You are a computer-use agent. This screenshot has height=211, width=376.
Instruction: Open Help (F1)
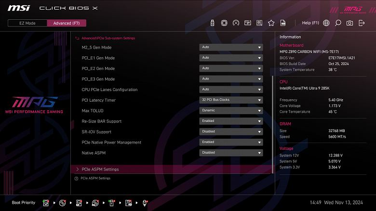pyautogui.click(x=310, y=23)
